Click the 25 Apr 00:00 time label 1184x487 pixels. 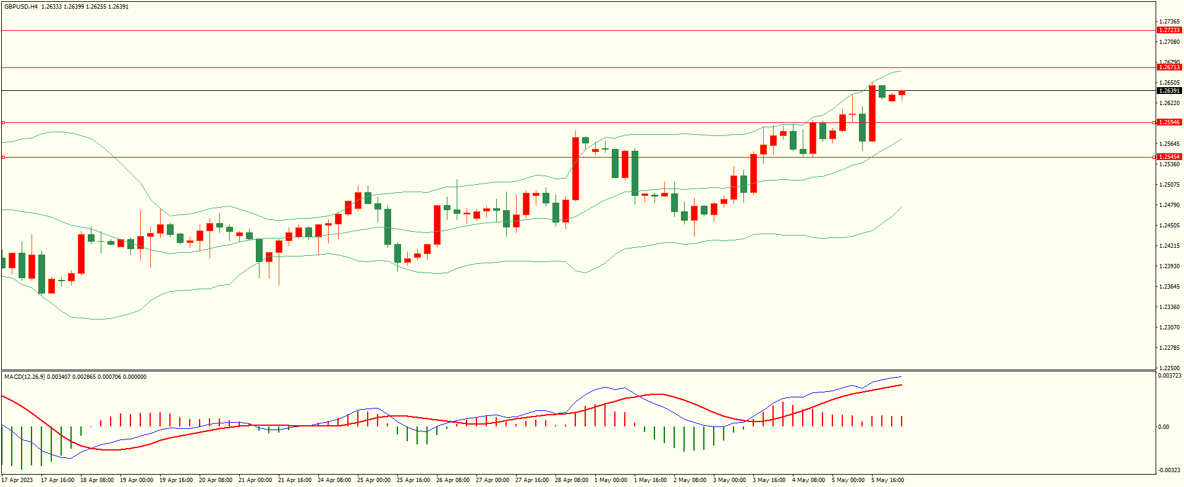374,480
